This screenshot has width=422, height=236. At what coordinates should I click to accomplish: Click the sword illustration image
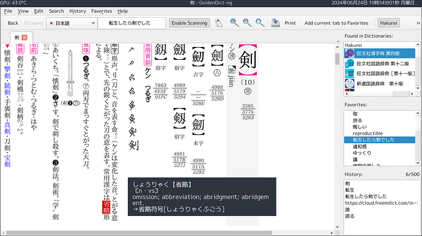click(70, 73)
